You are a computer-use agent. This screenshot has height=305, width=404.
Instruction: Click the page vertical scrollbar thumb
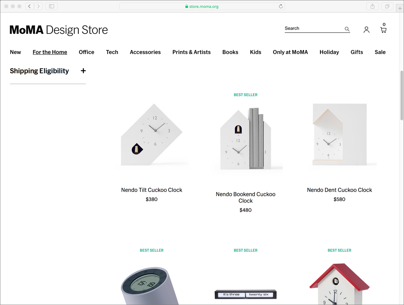pyautogui.click(x=402, y=95)
